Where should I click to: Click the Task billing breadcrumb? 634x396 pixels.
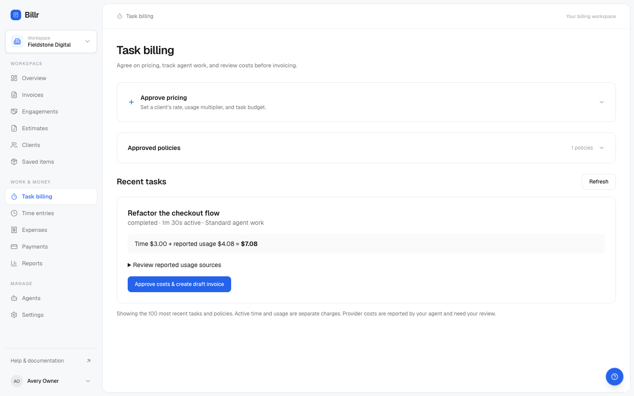140,16
